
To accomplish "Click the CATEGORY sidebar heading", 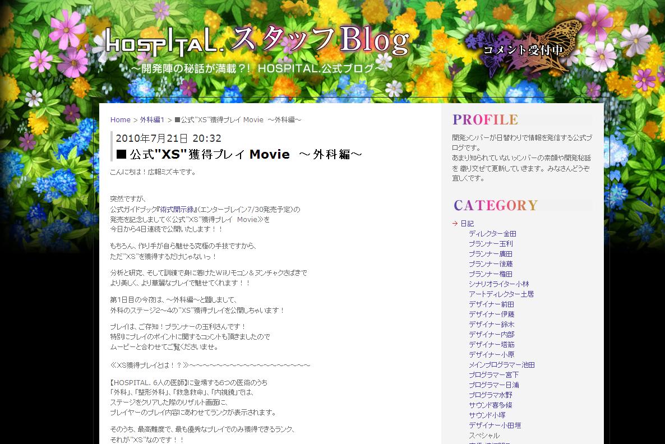I will (495, 205).
